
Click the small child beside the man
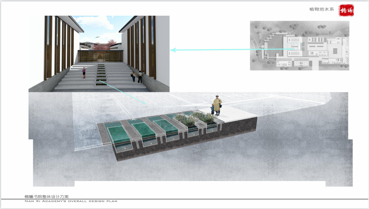click(x=212, y=110)
